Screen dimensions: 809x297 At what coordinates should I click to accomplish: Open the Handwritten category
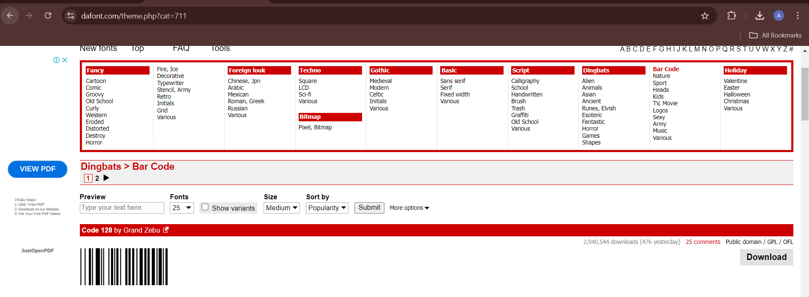[x=527, y=94]
